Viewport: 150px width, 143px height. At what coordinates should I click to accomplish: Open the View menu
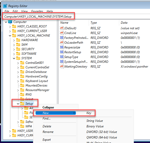(x=24, y=11)
